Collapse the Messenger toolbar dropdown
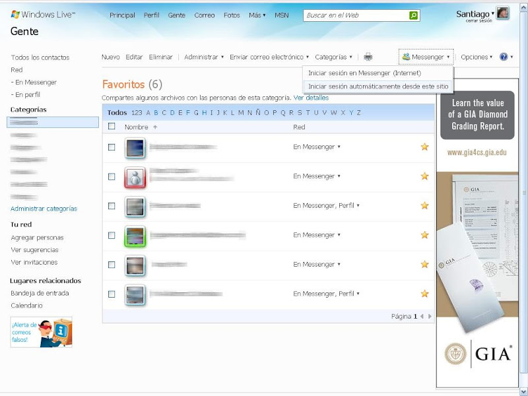This screenshot has height=396, width=528. point(426,57)
